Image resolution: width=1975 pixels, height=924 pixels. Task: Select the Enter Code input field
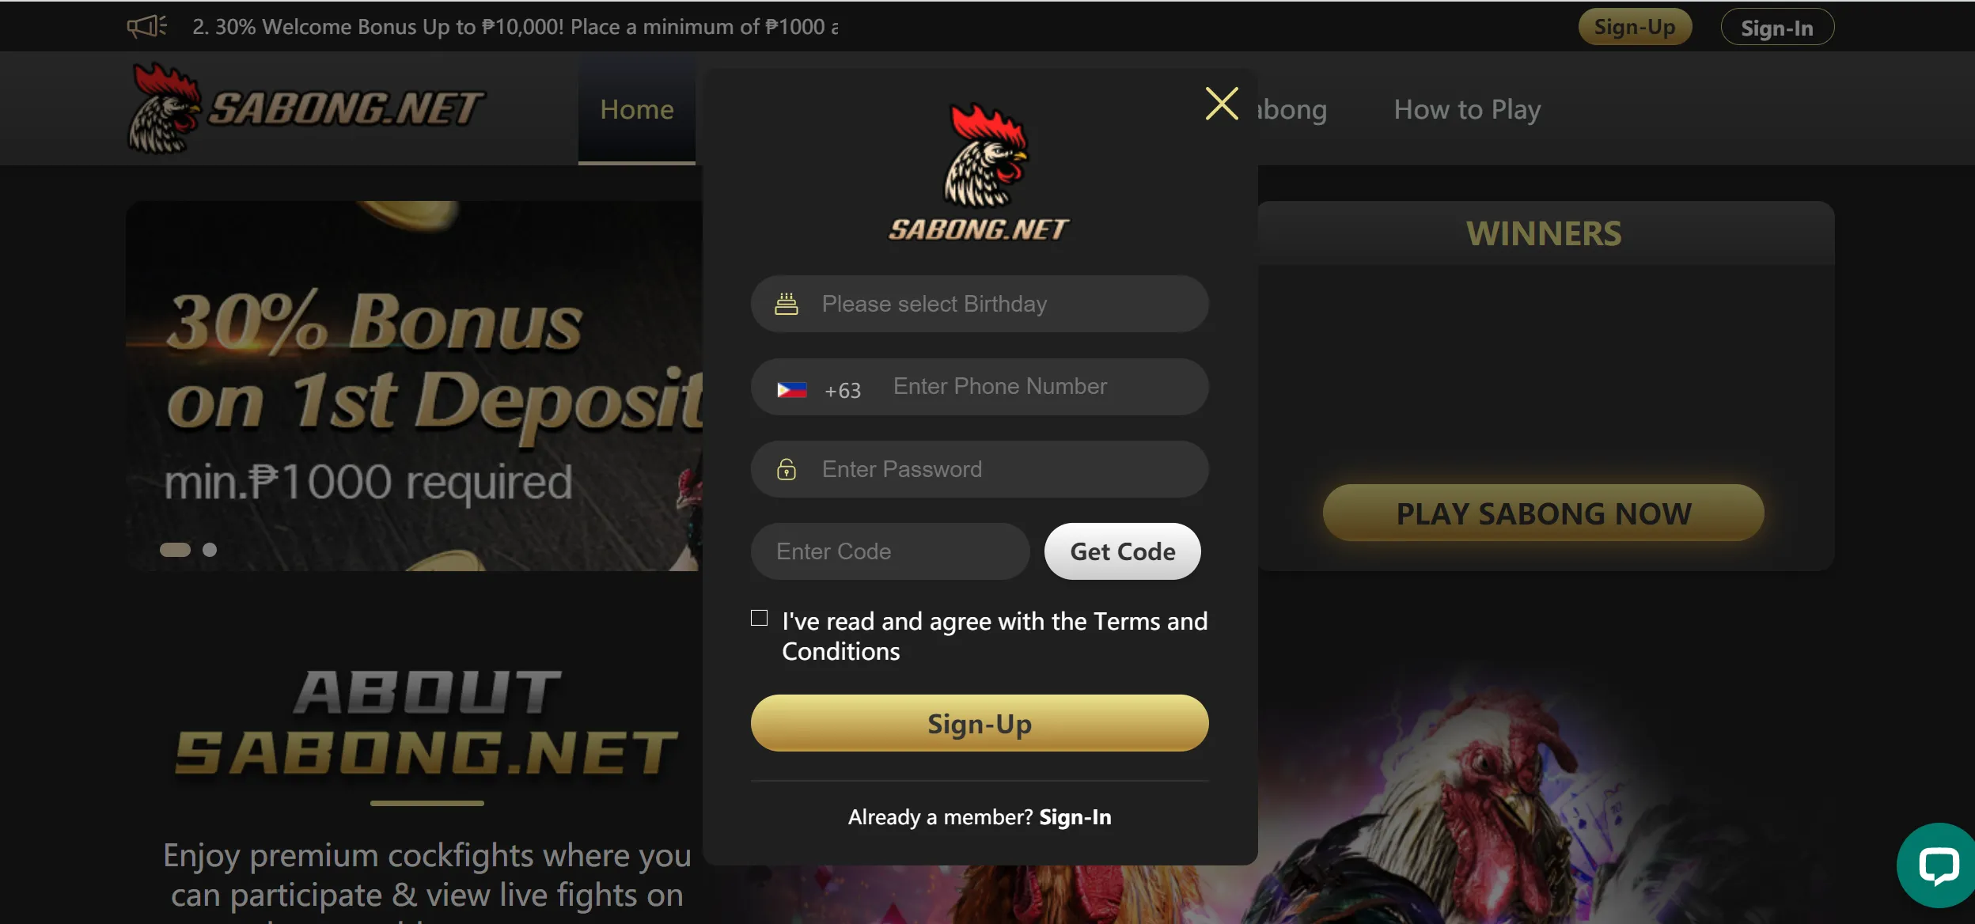point(890,550)
